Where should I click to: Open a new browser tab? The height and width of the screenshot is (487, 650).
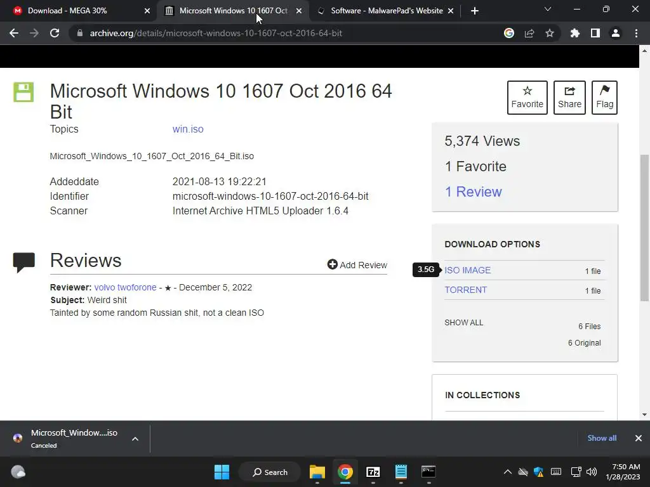click(475, 11)
